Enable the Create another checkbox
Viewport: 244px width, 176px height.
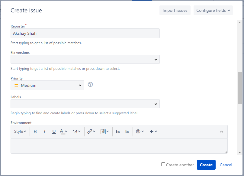[x=163, y=165]
